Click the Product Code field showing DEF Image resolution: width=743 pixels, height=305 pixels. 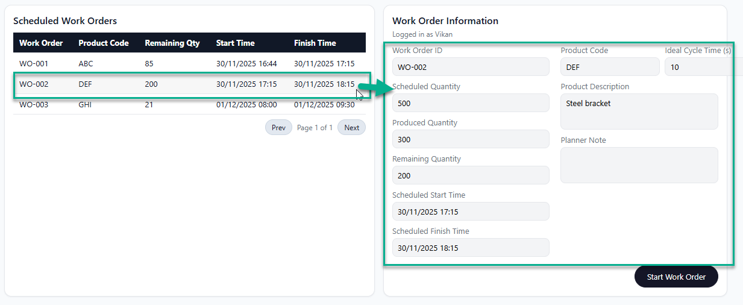(609, 67)
